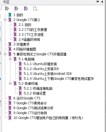Select "6 运行Google CTS" bookmark
The width and height of the screenshot is (106, 132).
point(27,98)
